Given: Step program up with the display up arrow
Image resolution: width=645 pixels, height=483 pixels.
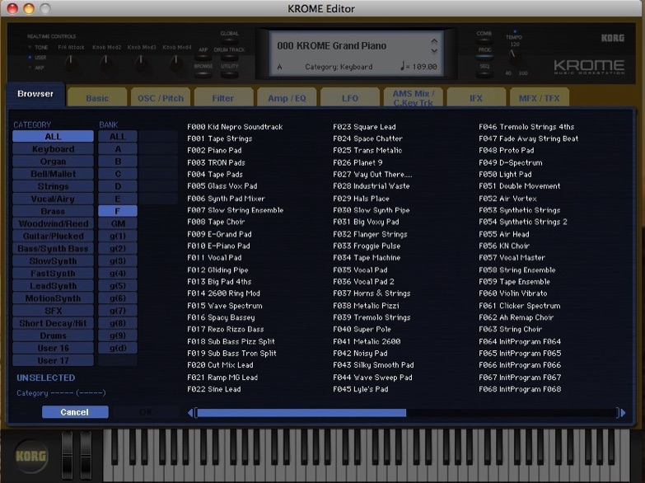Looking at the screenshot, I should pos(434,41).
